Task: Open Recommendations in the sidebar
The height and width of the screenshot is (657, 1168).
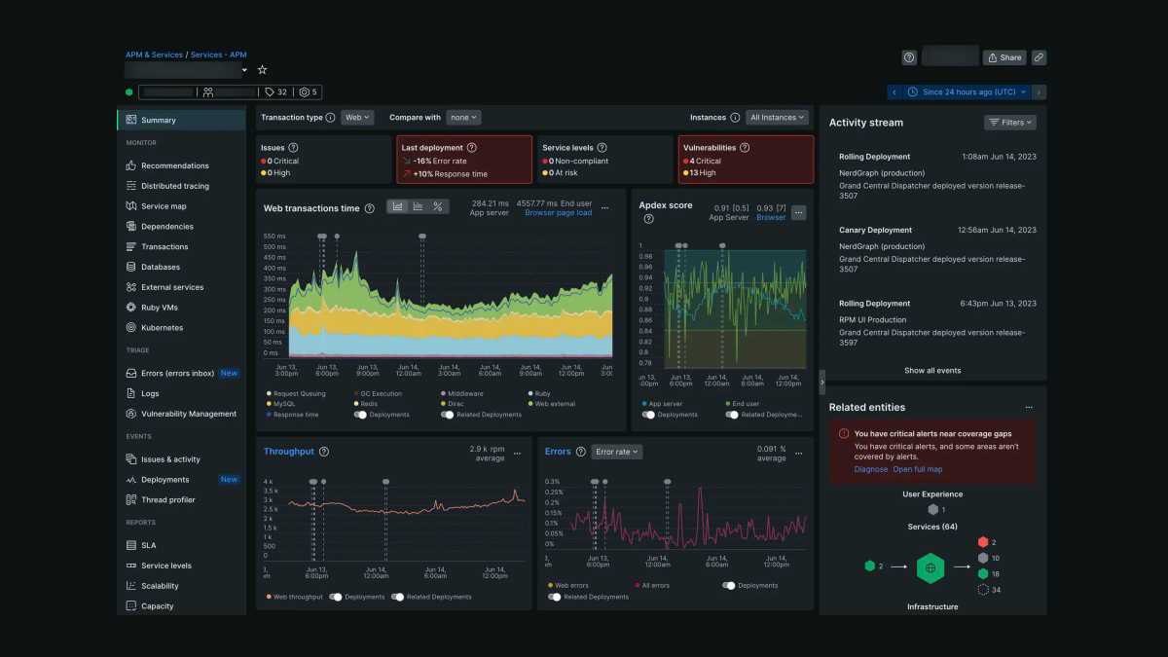Action: (x=175, y=165)
